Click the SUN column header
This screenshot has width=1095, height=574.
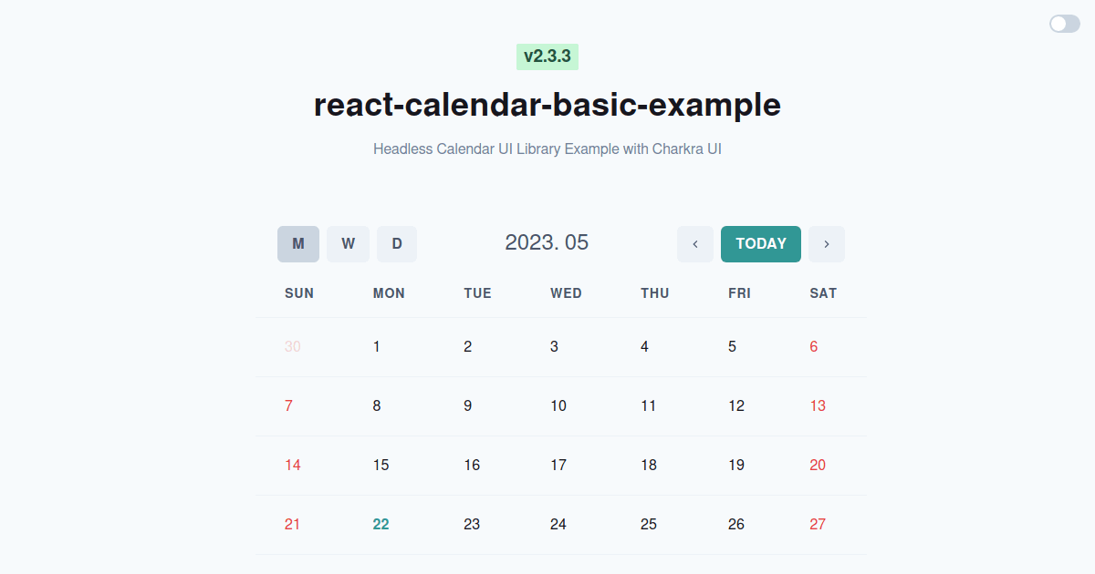pos(299,292)
